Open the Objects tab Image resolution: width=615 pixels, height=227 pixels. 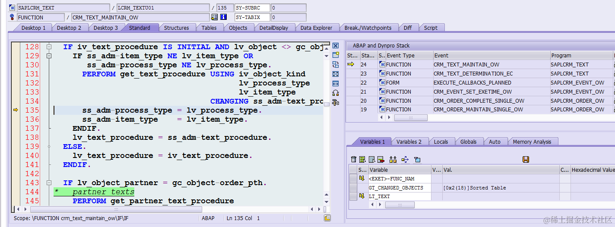(238, 28)
